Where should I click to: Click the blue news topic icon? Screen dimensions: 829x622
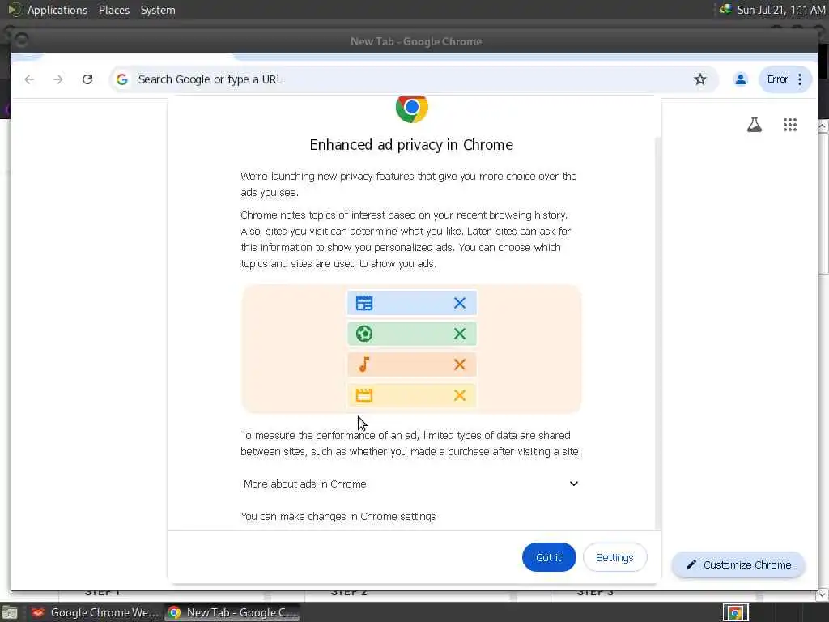tap(364, 303)
